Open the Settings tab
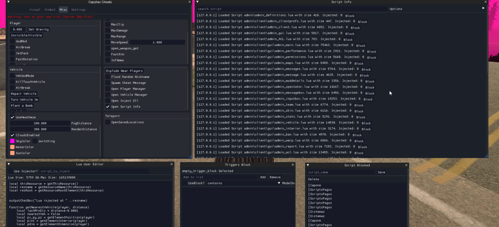This screenshot has height=227, width=499. coord(78,10)
